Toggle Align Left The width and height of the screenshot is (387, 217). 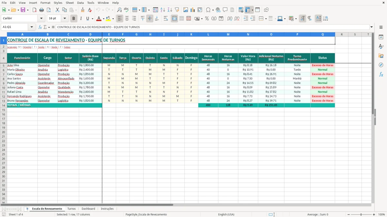click(x=120, y=19)
